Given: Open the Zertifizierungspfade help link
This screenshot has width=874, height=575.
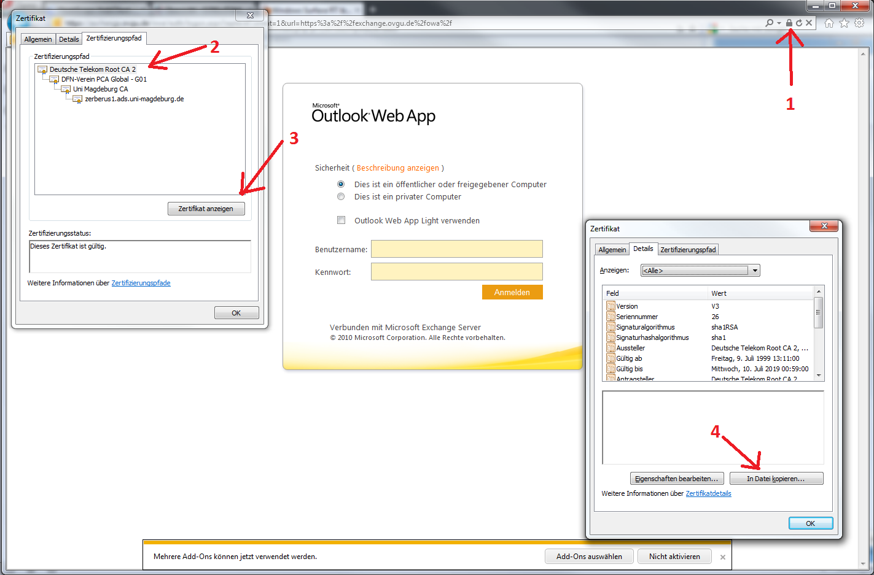Looking at the screenshot, I should (x=141, y=283).
